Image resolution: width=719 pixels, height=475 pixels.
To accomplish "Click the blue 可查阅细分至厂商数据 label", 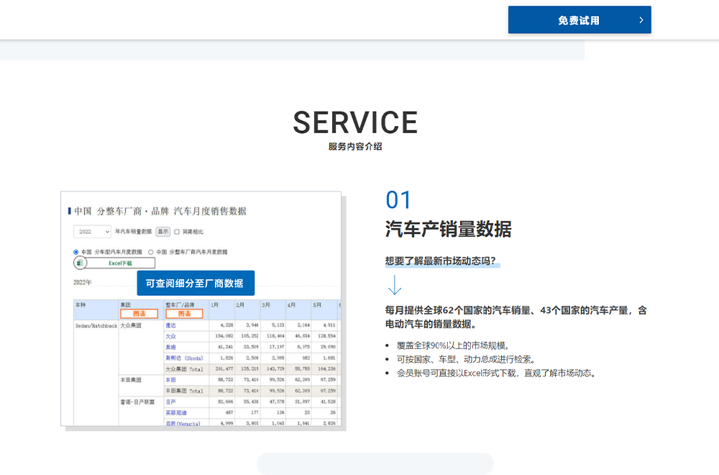I will [x=196, y=283].
